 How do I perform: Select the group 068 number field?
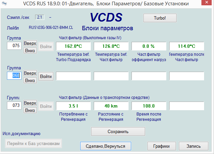[15, 76]
